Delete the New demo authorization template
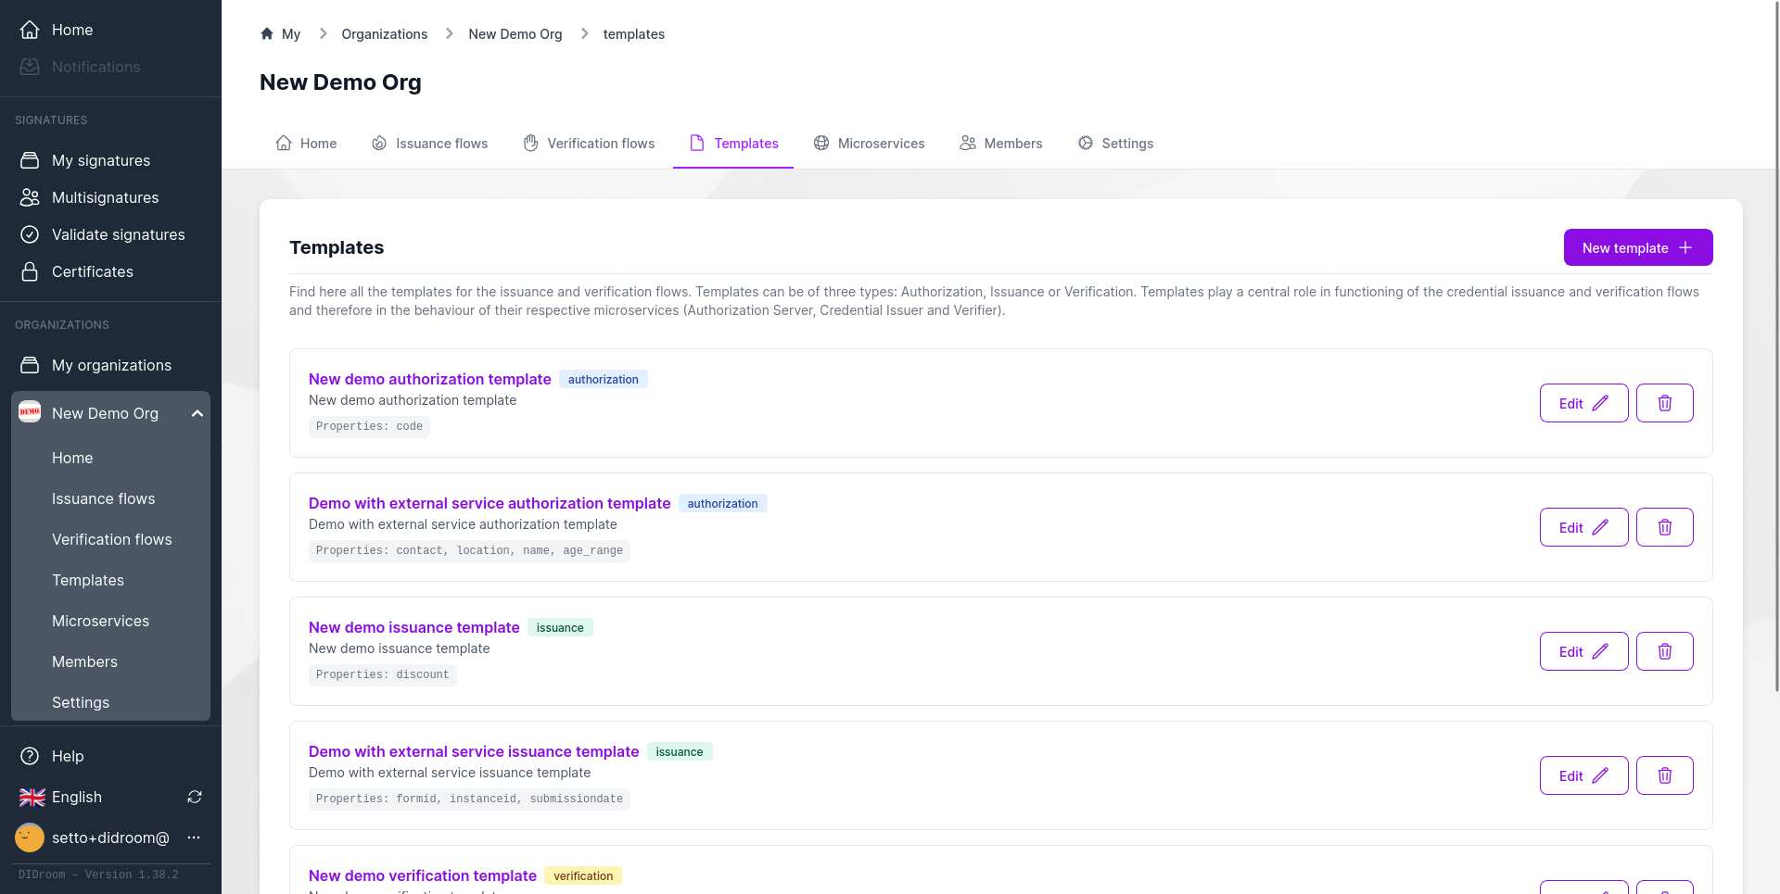This screenshot has height=894, width=1780. (x=1664, y=403)
